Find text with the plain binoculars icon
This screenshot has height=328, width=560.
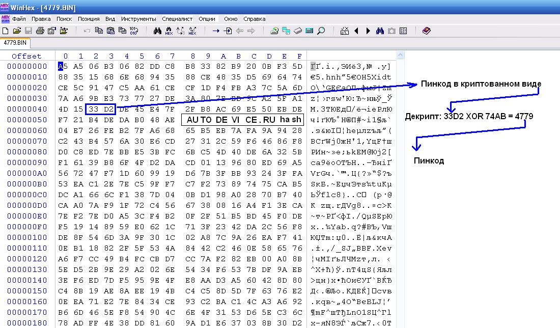[x=157, y=31]
